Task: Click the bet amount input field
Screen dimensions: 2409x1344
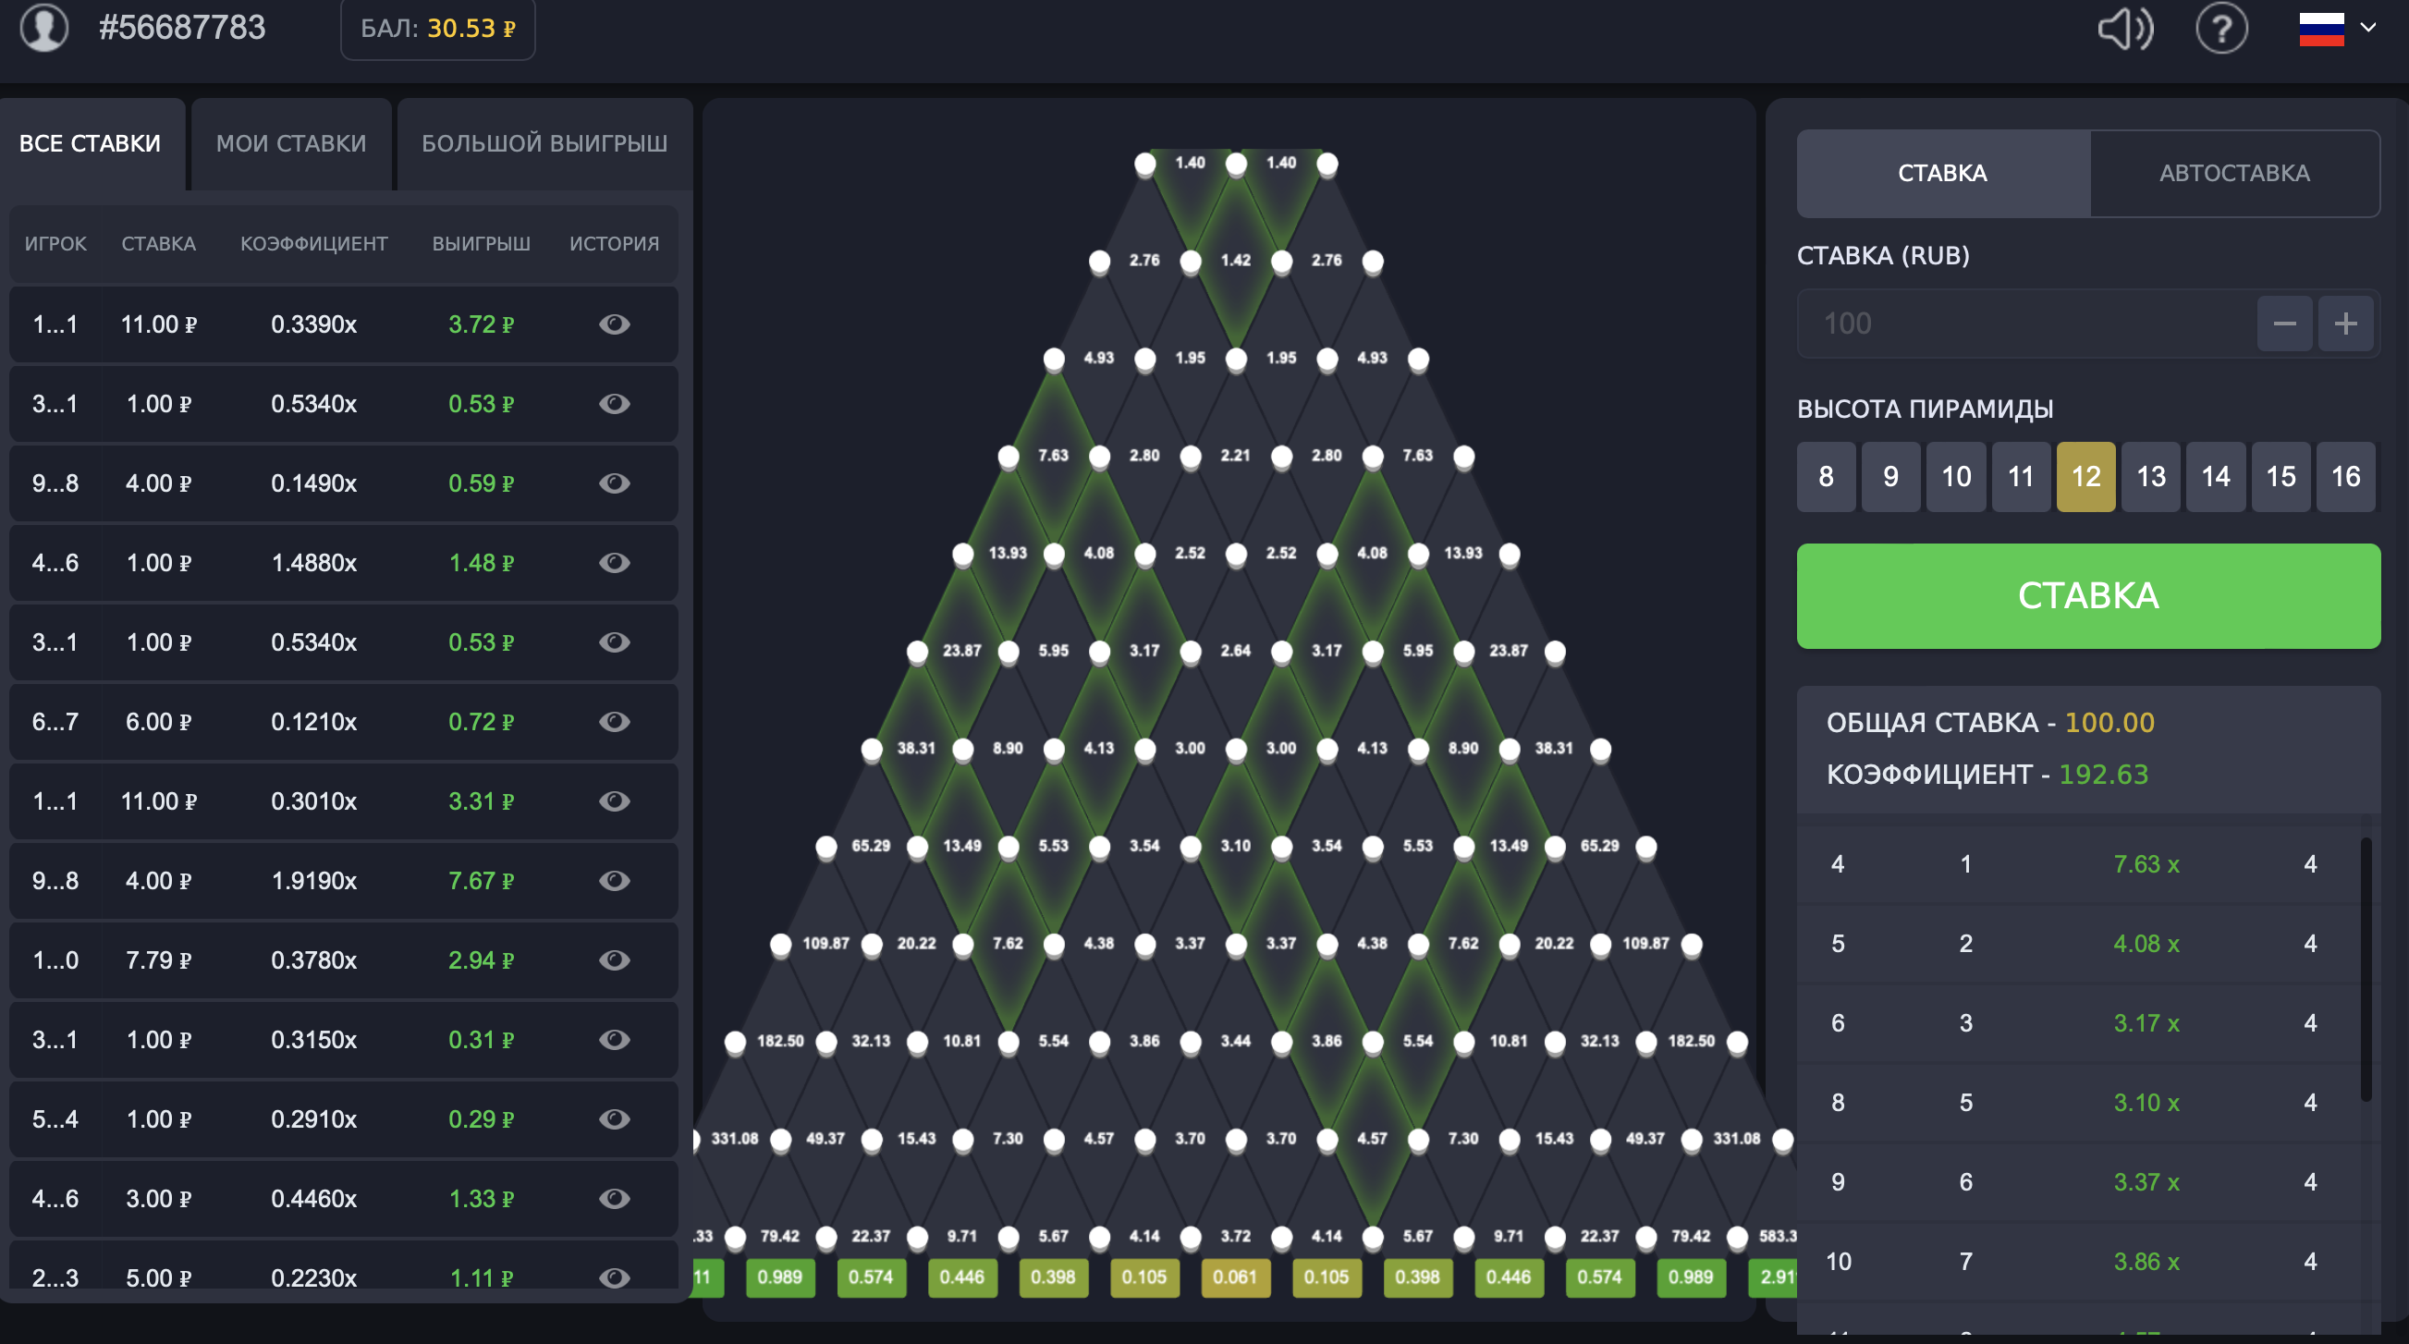Action: pyautogui.click(x=2020, y=324)
